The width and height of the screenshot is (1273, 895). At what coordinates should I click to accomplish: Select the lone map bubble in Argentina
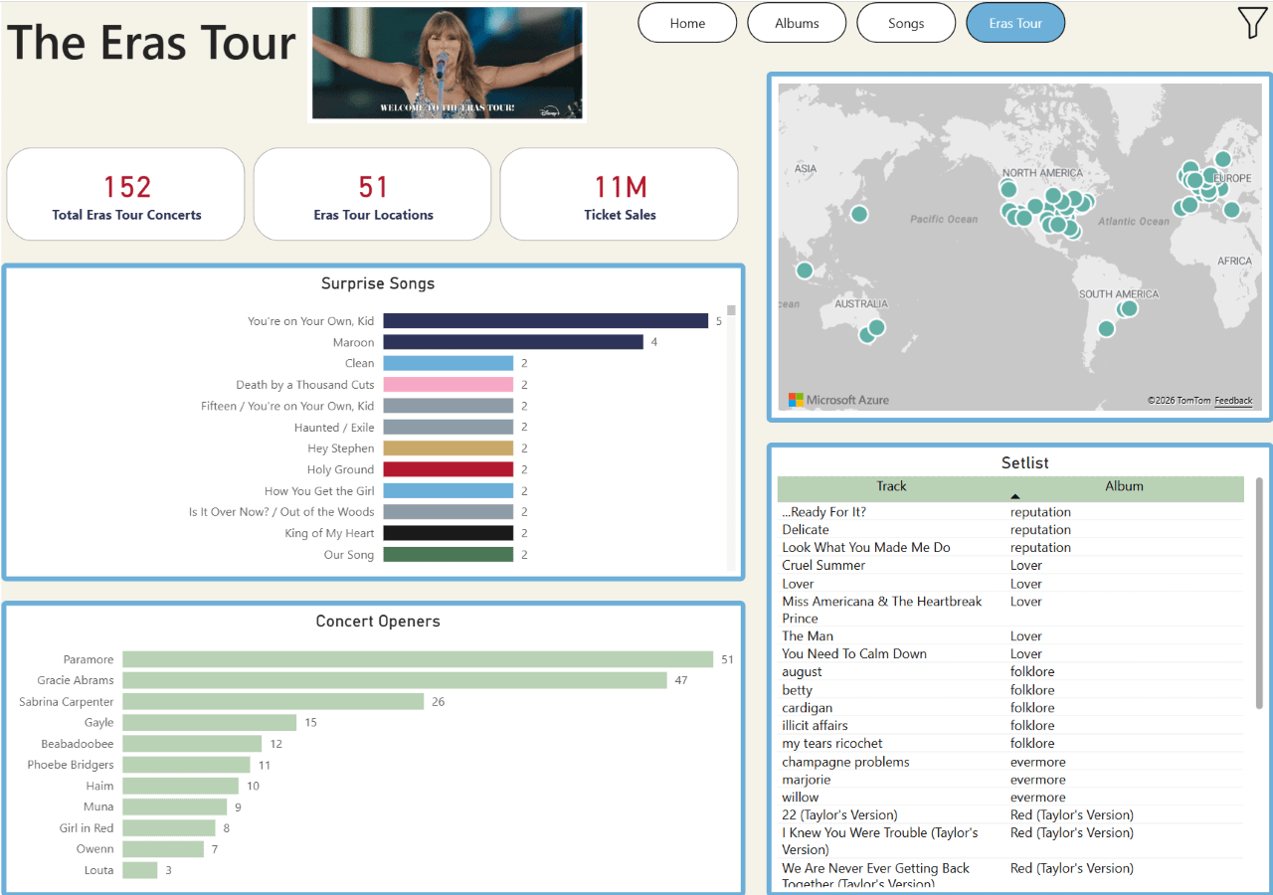point(1106,328)
